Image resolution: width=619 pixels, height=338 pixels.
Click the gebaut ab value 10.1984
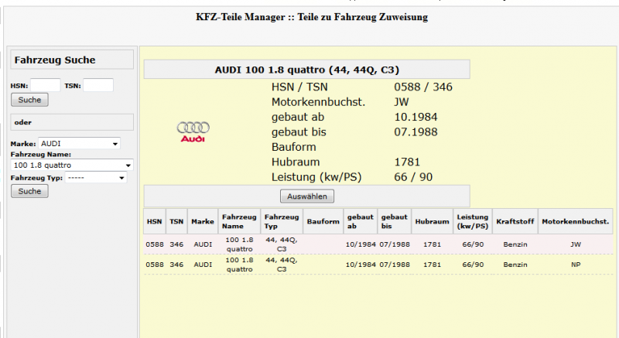(x=416, y=117)
